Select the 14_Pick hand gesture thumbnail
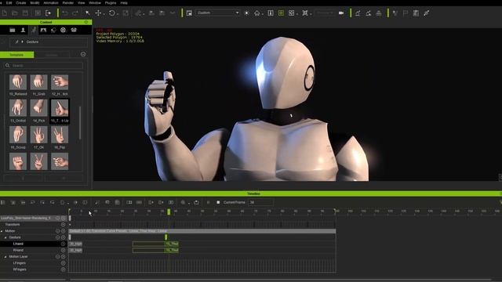Viewport: 502px width, 282px height. point(38,108)
